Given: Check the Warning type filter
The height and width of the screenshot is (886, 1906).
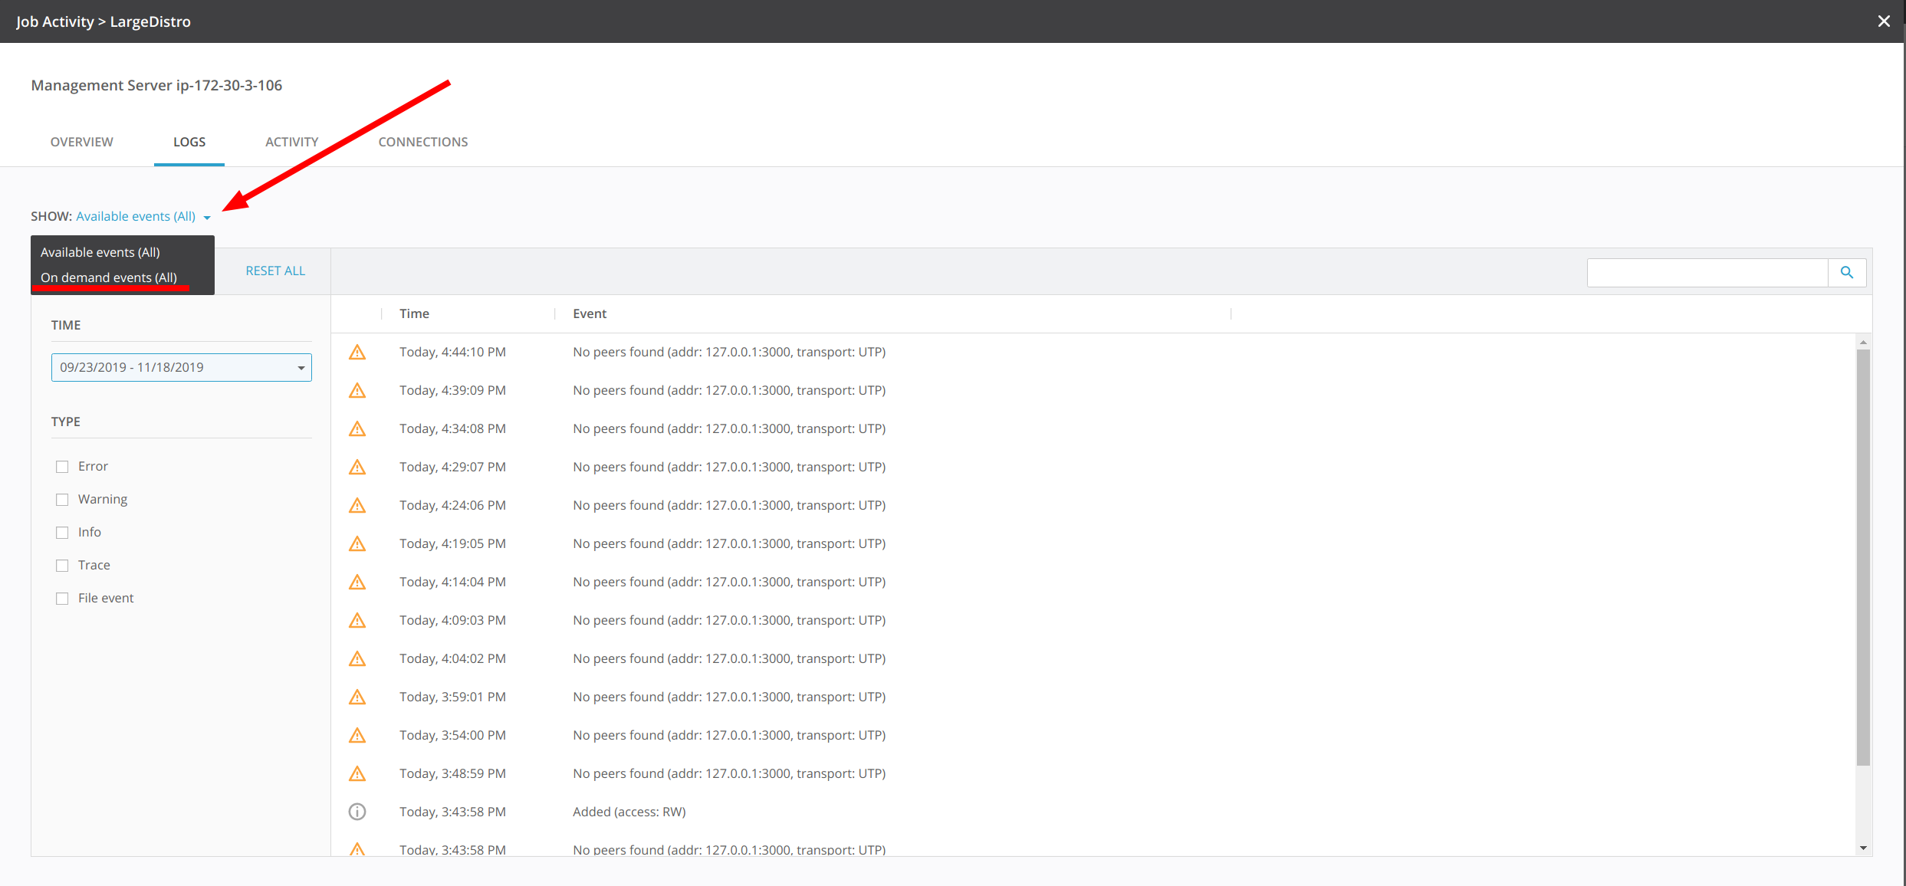Looking at the screenshot, I should (62, 500).
